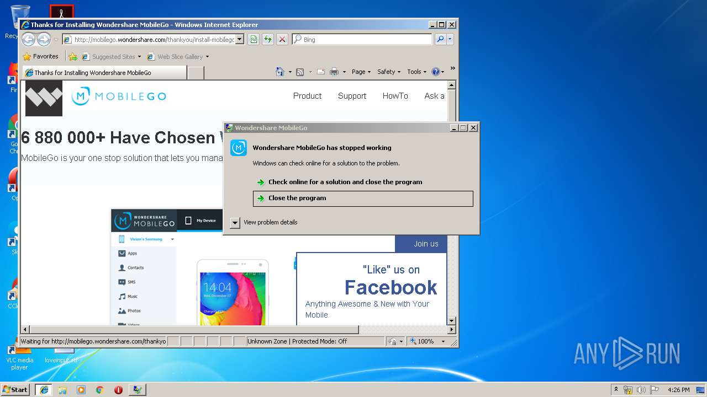
Task: Click the Wondershare logo on webpage
Action: coord(44,98)
